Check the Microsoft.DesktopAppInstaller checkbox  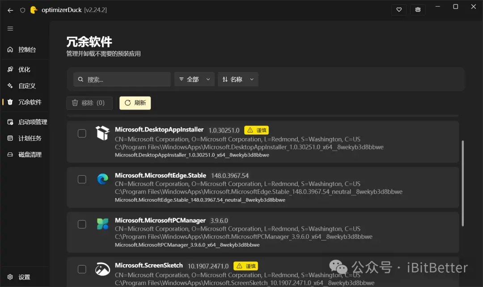(82, 133)
